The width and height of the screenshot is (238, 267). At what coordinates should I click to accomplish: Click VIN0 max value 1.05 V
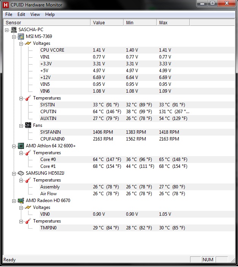165,214
